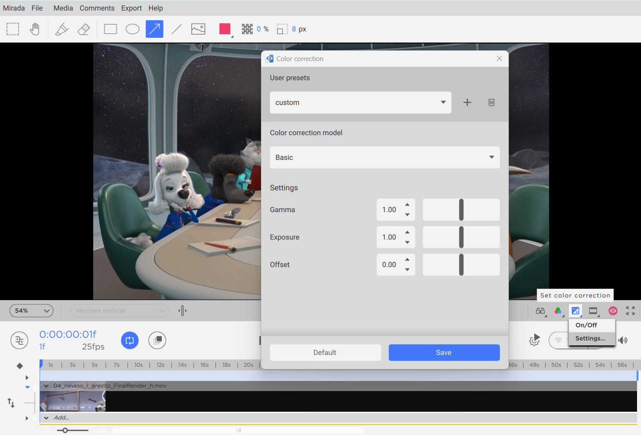
Task: Decrease Gamma with the down arrow
Action: tap(408, 215)
